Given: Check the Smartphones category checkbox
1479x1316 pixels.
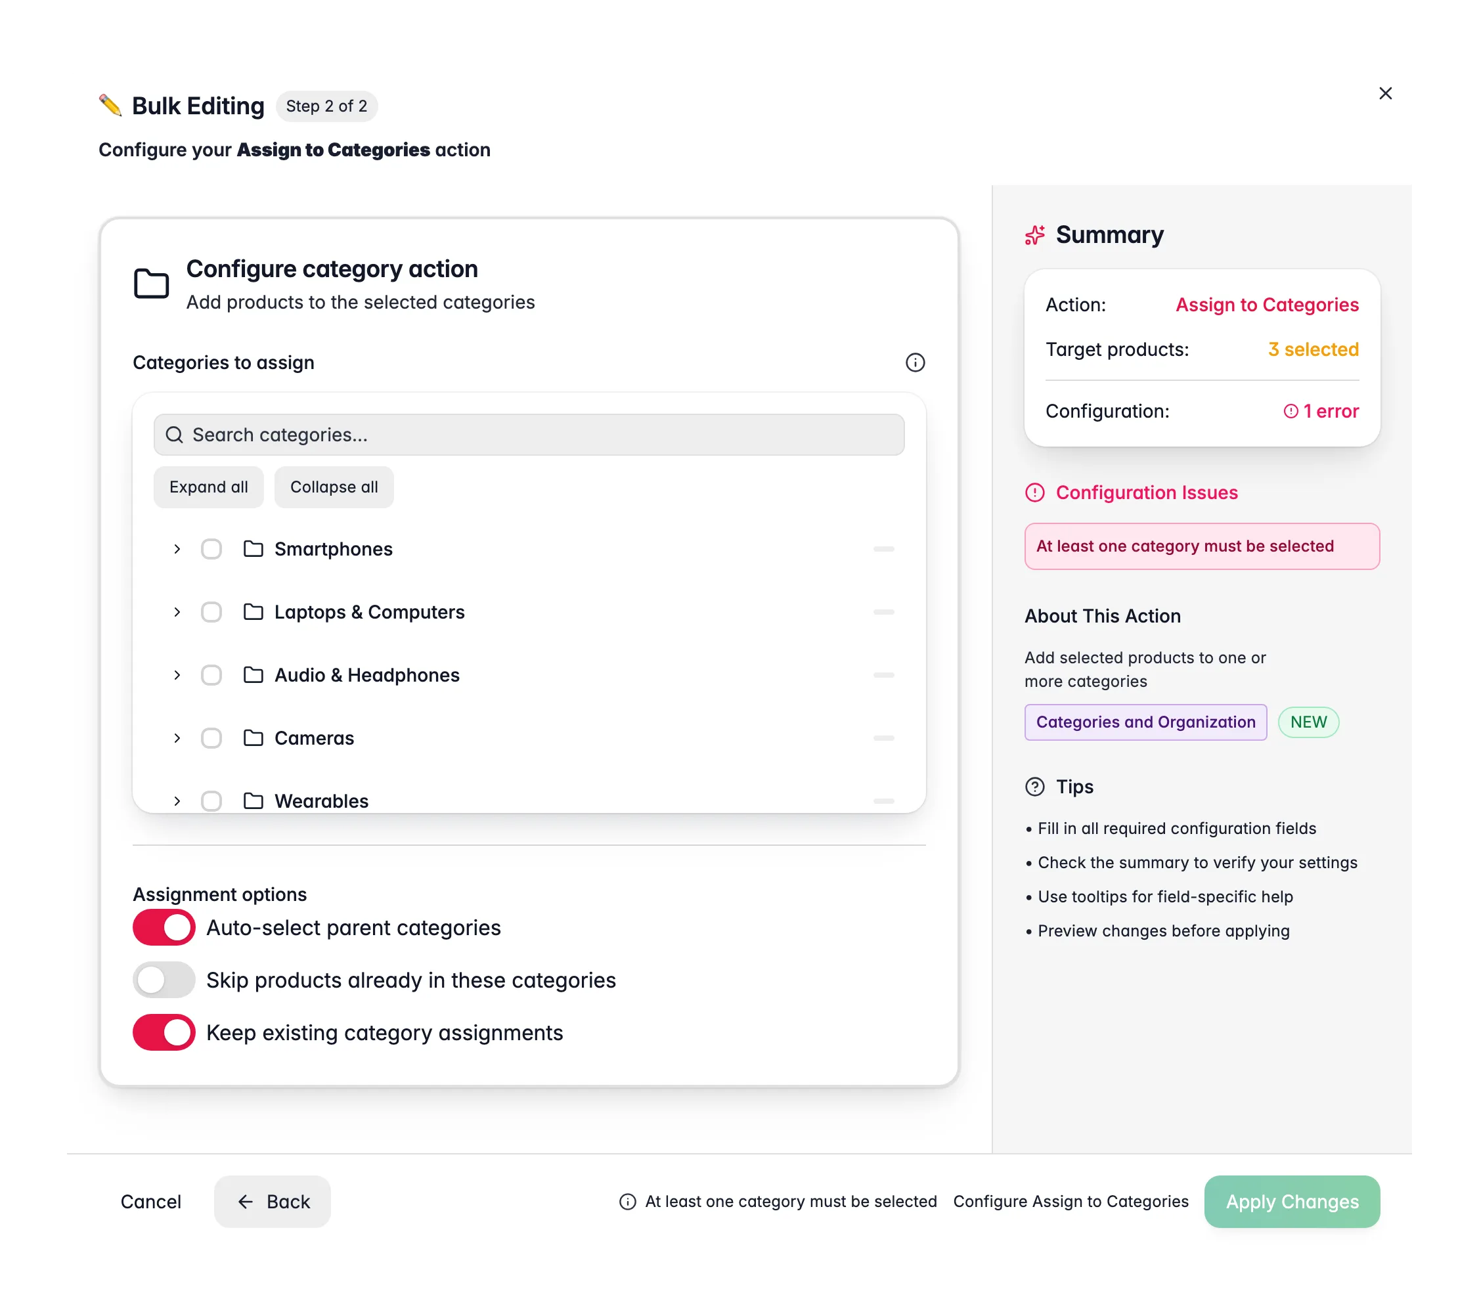Looking at the screenshot, I should [211, 549].
